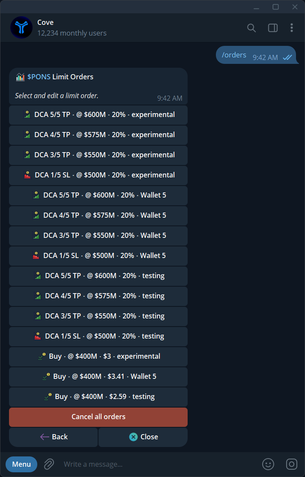Click 'Select and edit a limit order.' text
This screenshot has height=477, width=305.
57,96
